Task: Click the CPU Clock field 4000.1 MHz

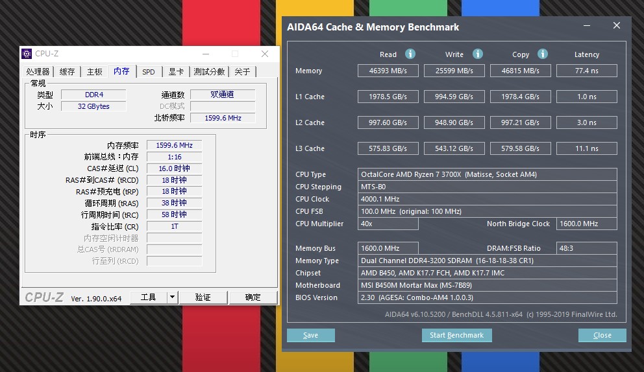Action: tap(487, 199)
